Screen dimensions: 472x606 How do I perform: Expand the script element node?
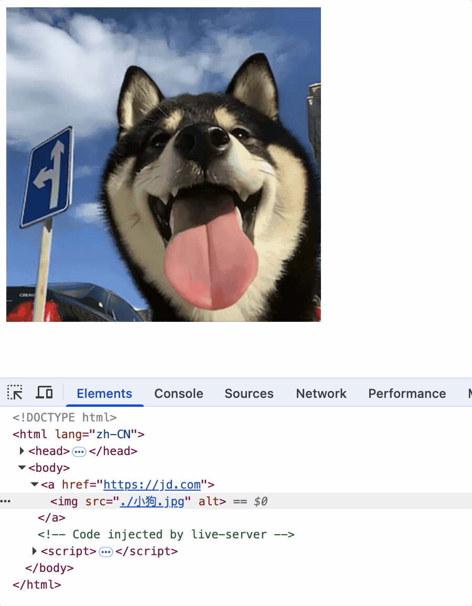[34, 551]
